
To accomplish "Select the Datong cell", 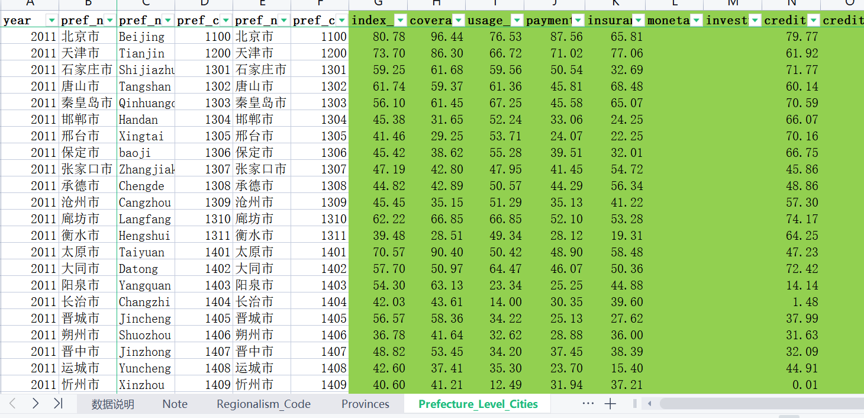I will (146, 269).
